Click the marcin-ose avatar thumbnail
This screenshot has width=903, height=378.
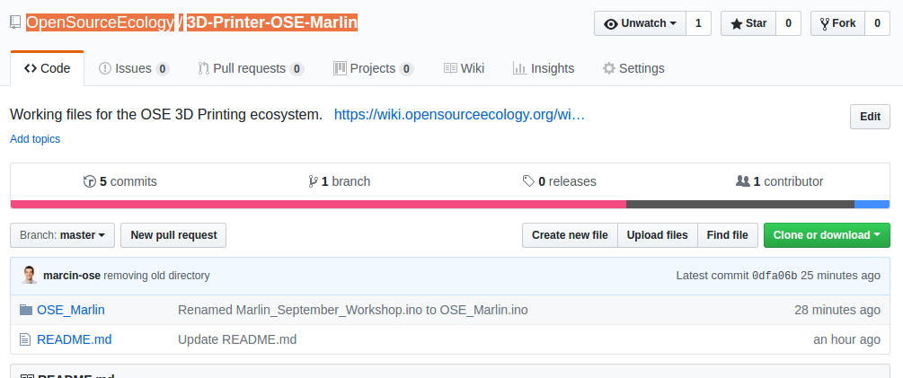coord(30,276)
